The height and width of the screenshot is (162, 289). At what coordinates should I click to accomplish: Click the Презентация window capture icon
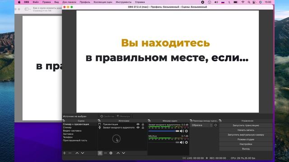click(x=99, y=124)
